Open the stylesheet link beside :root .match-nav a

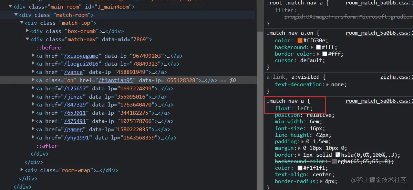pyautogui.click(x=379, y=3)
